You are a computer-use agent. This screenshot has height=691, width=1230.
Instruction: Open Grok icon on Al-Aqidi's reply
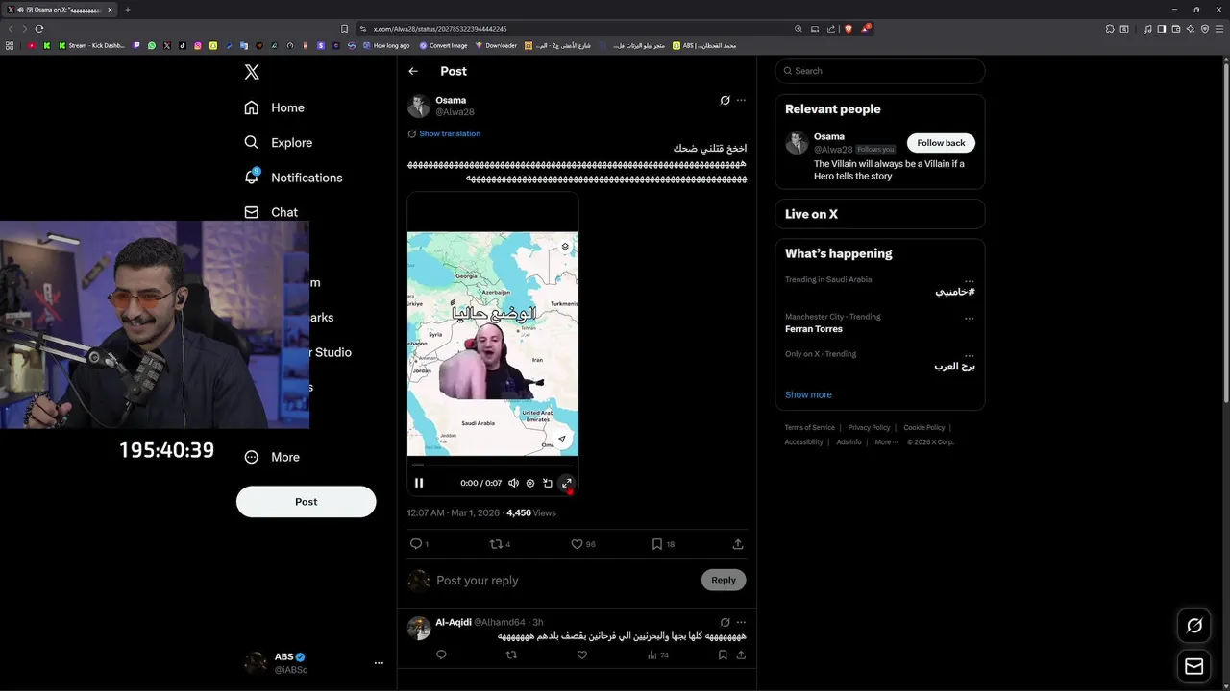pos(726,622)
